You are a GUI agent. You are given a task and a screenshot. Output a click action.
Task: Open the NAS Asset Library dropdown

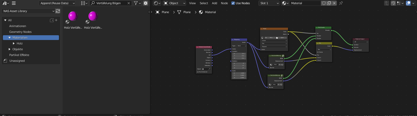pos(28,11)
